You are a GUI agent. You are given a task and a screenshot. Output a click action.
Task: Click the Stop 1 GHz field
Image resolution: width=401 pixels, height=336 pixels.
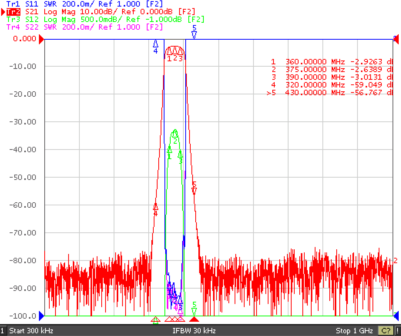(354, 331)
